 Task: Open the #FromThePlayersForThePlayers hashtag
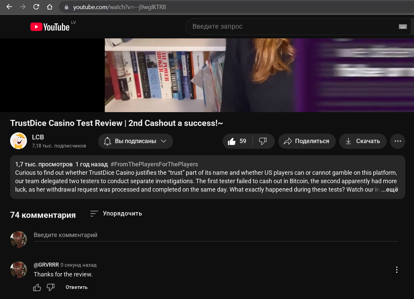(x=154, y=164)
